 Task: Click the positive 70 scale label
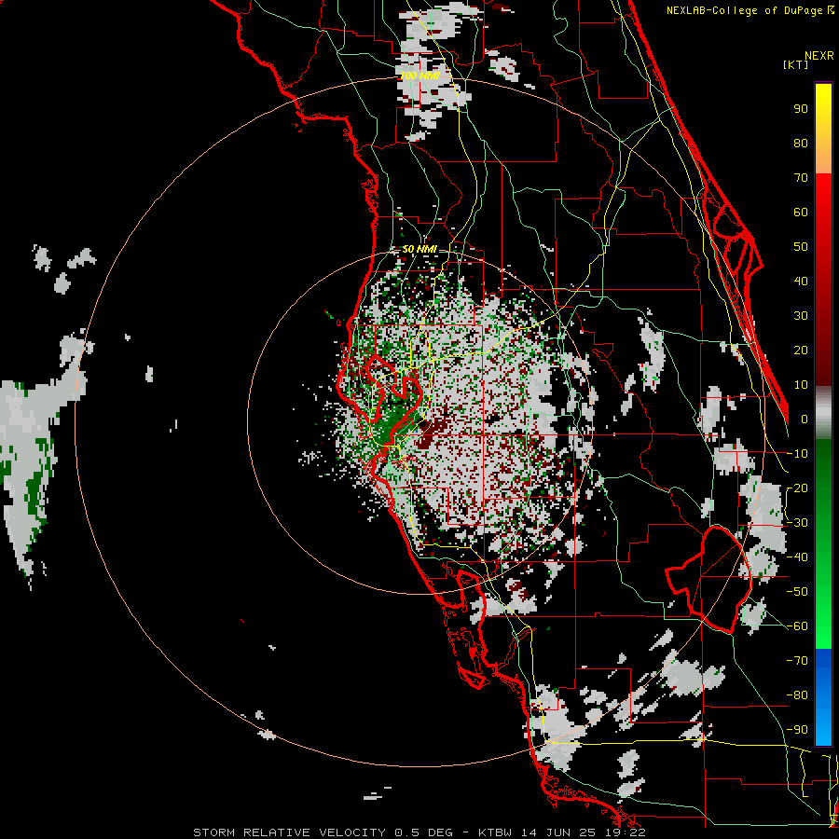[801, 178]
